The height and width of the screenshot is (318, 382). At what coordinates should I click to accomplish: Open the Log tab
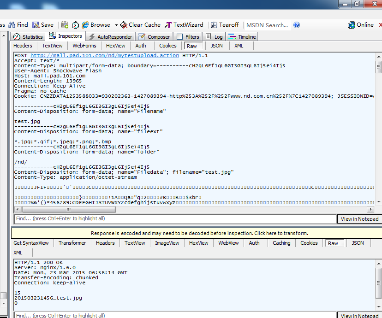(x=214, y=37)
